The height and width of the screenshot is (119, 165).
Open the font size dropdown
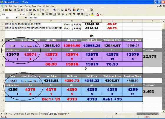coord(27,14)
